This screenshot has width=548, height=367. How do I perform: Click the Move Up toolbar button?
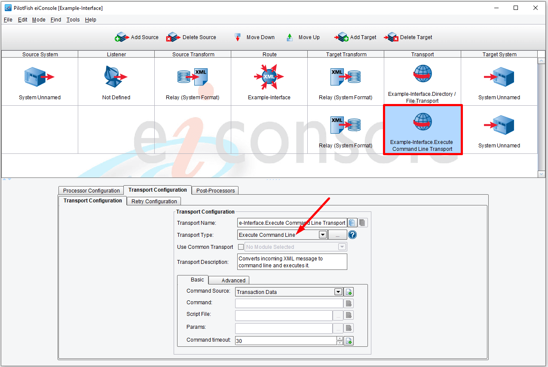[303, 37]
